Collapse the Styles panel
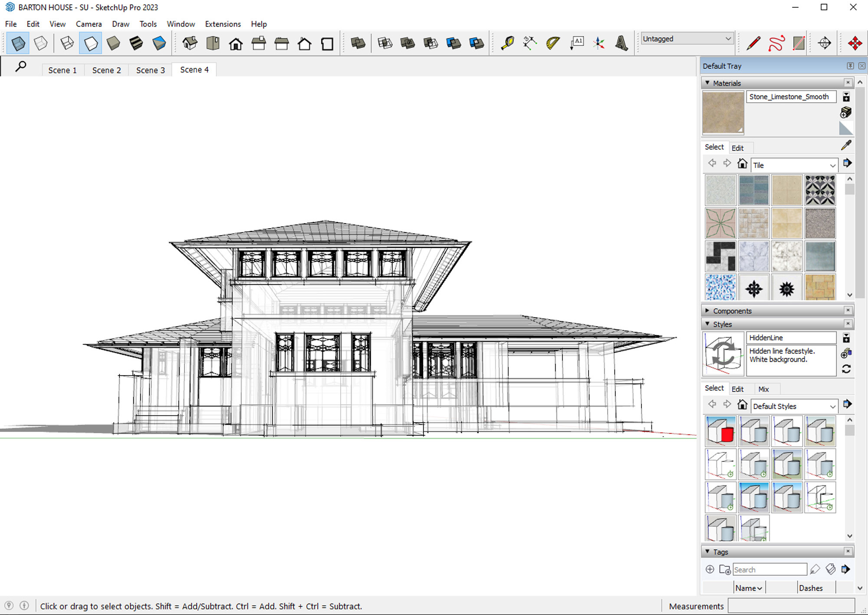Image resolution: width=868 pixels, height=615 pixels. click(x=707, y=324)
